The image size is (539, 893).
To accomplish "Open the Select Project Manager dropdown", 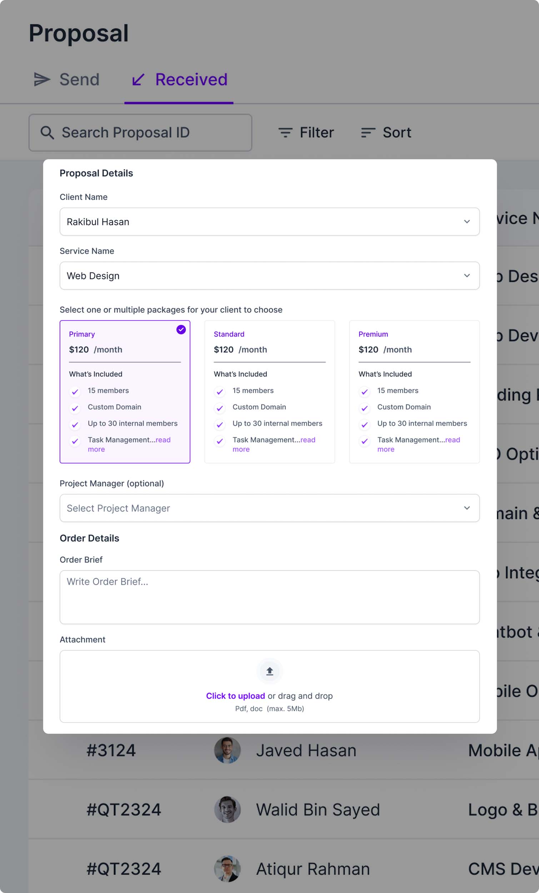I will [x=269, y=508].
